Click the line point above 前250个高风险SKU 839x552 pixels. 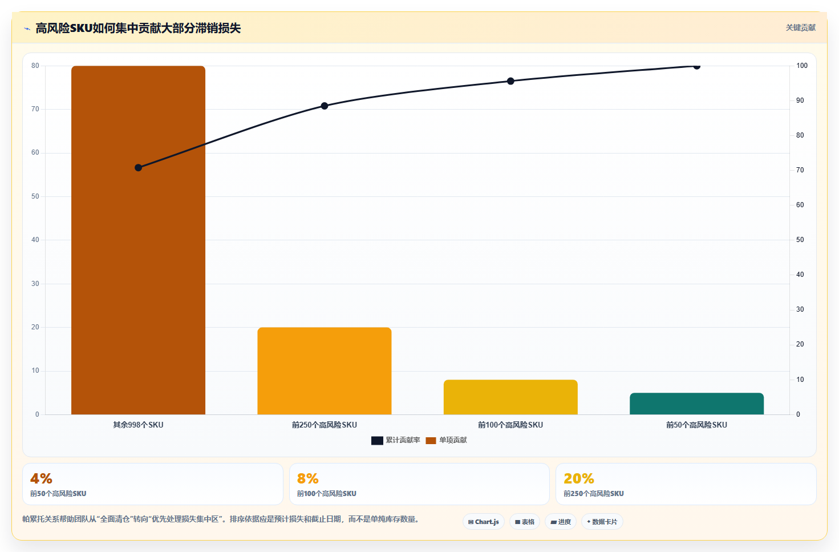[325, 106]
